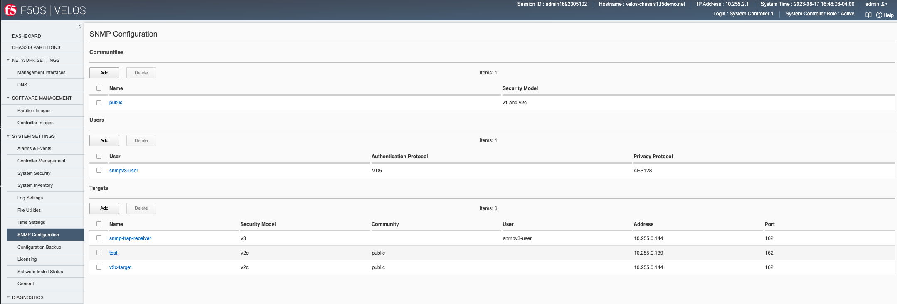The height and width of the screenshot is (304, 897).
Task: Open the documentation book icon
Action: 868,15
